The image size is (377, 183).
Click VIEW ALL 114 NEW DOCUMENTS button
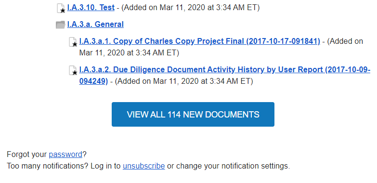(193, 115)
